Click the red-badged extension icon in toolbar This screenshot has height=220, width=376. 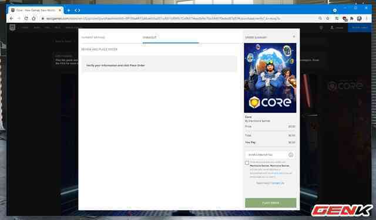345,19
